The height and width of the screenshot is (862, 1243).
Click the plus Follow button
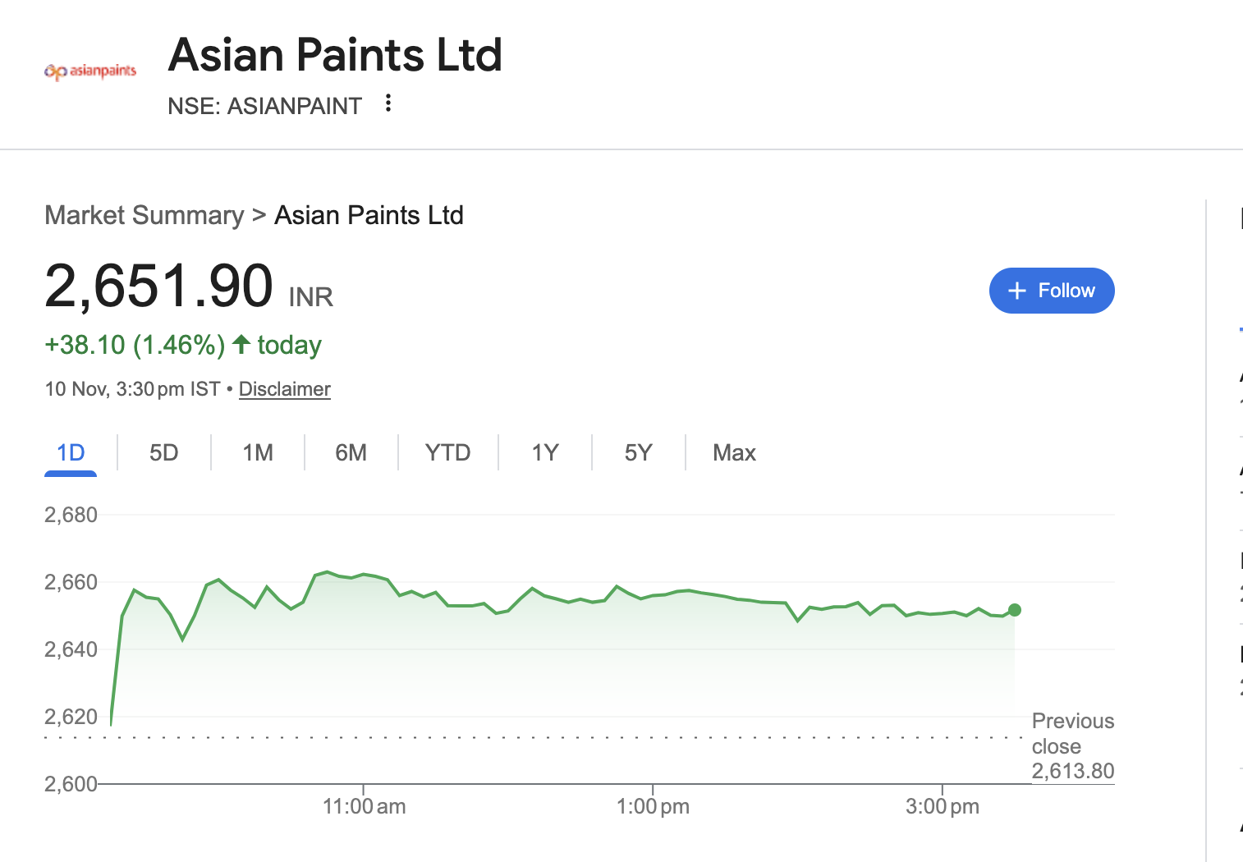point(1051,291)
